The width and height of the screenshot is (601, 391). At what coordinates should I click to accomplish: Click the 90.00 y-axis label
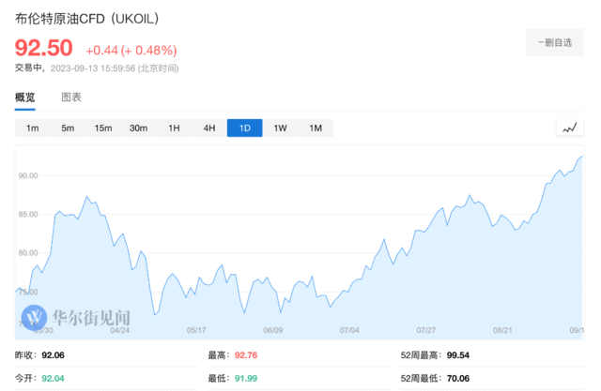tap(28, 175)
